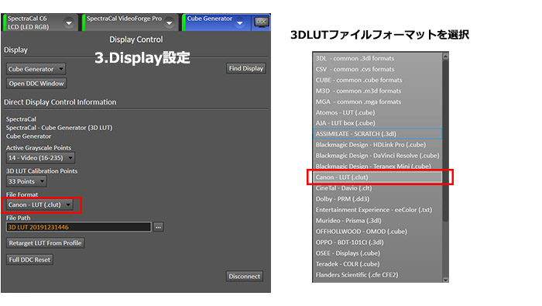
Task: Select 3DL - common .3dl formats
Action: (378, 58)
